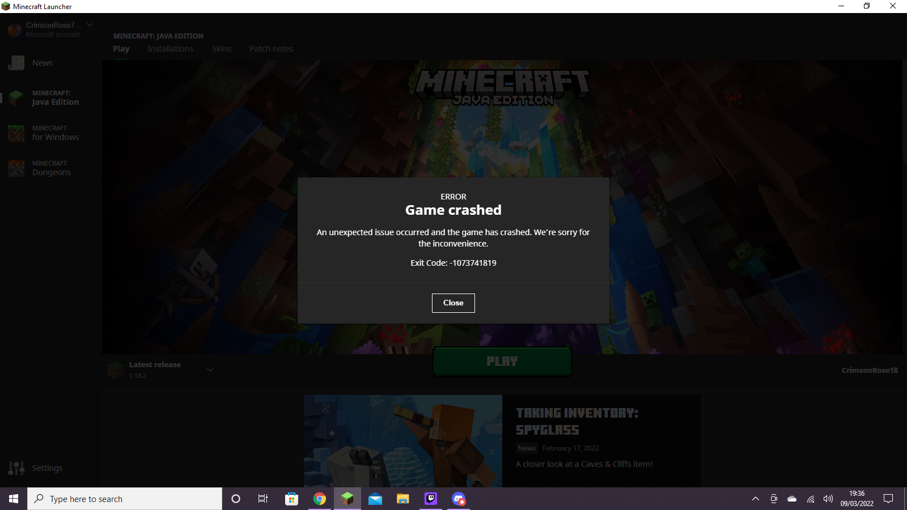This screenshot has height=510, width=907.
Task: Click the News tag on the article
Action: click(527, 448)
